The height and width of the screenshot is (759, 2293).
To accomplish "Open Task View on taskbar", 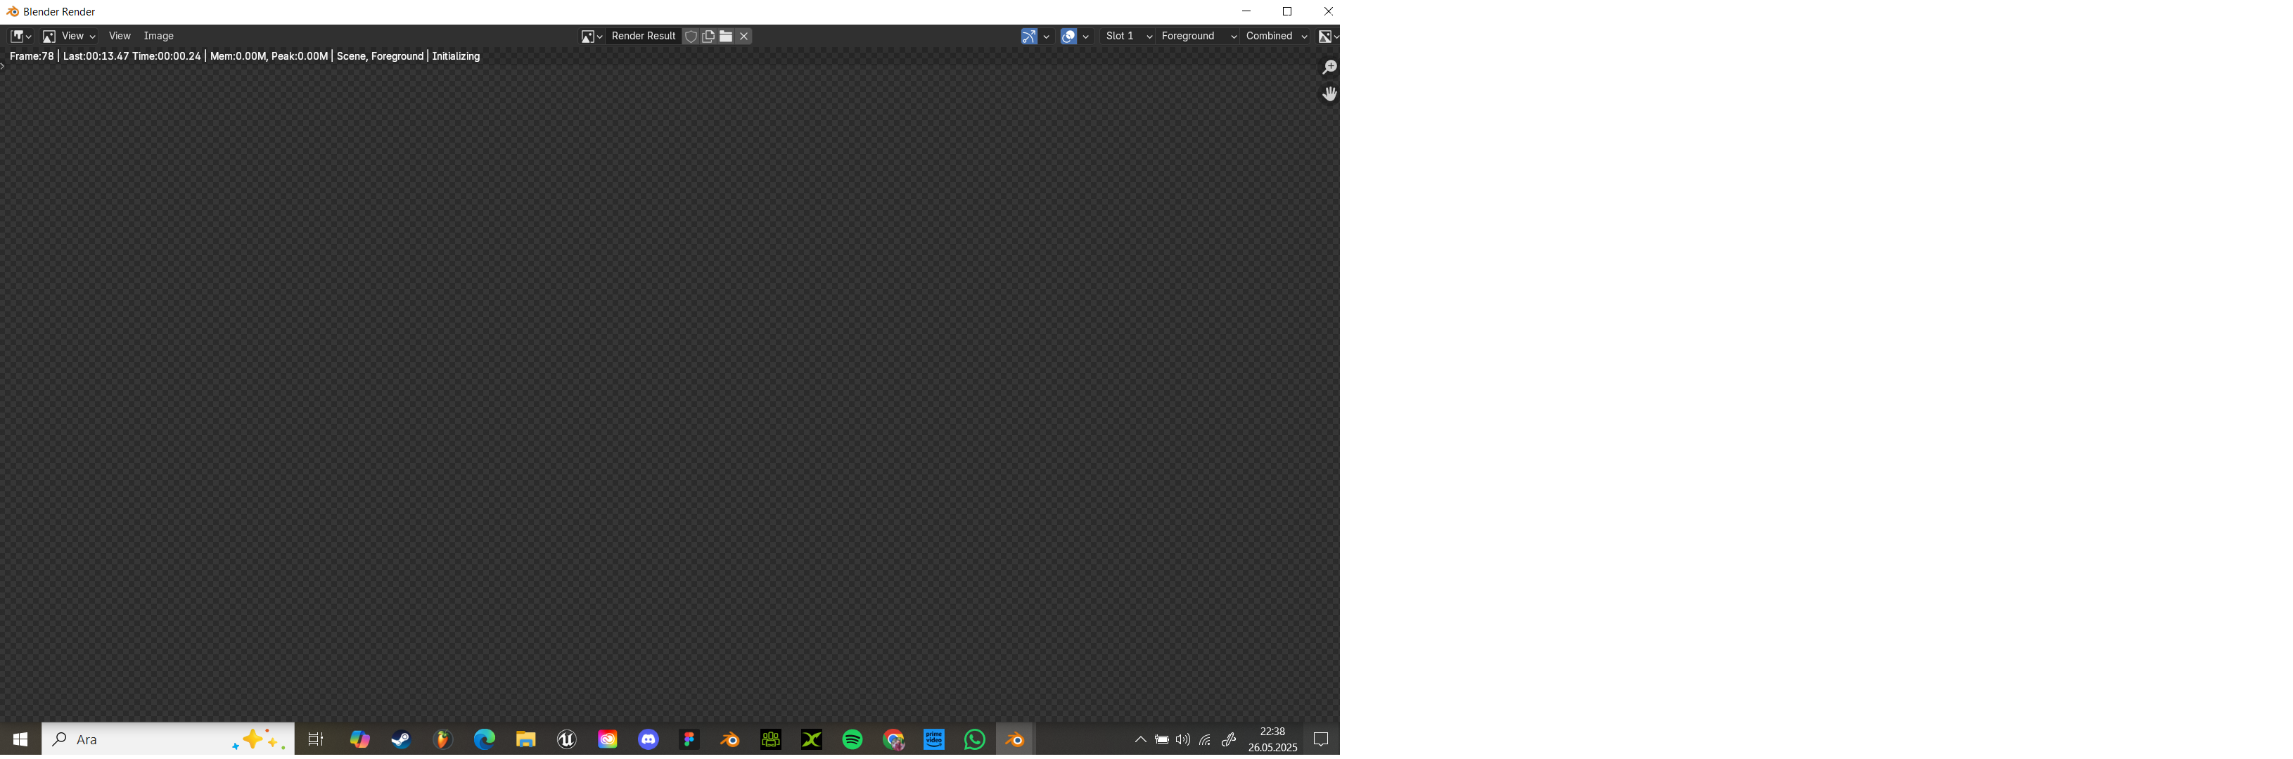I will 316,739.
